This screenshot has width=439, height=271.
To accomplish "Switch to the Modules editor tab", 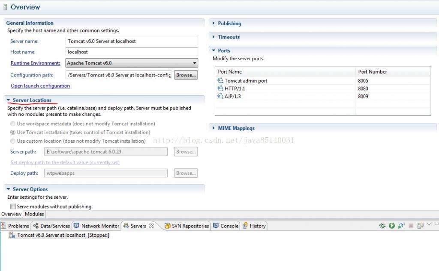I will (x=34, y=214).
